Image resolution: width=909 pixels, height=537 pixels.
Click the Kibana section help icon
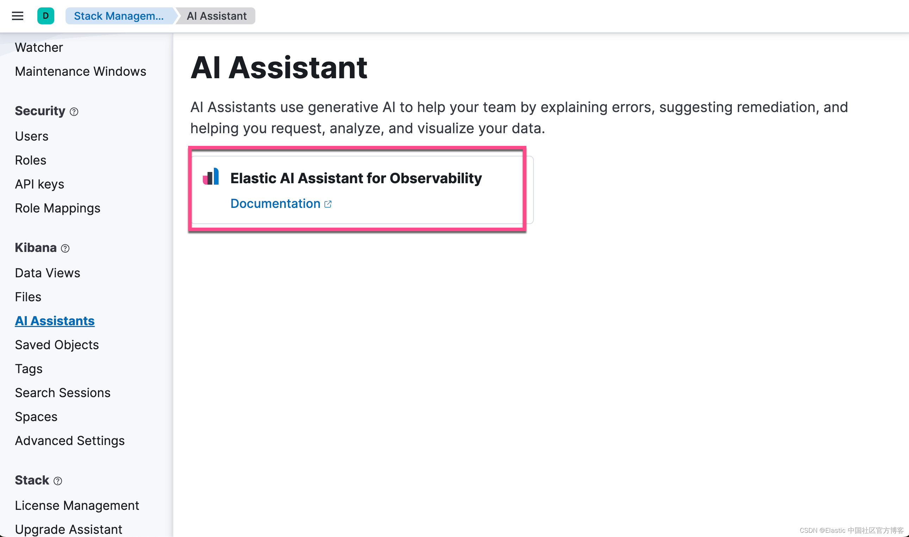coord(65,249)
